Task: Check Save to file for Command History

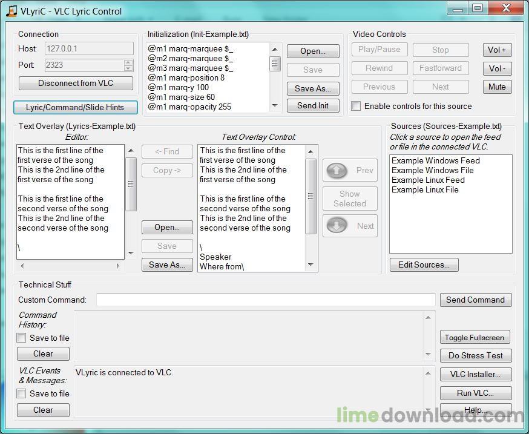Action: coord(22,338)
